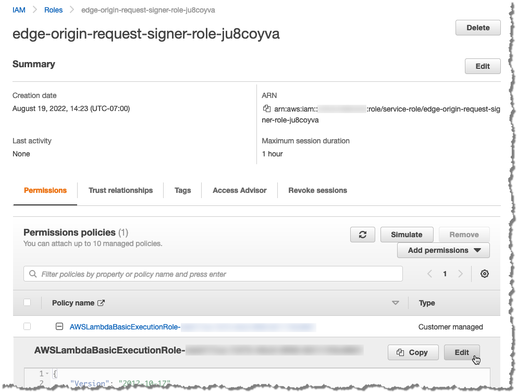Open the Policy name sort dropdown
The width and height of the screenshot is (517, 392).
click(x=396, y=302)
